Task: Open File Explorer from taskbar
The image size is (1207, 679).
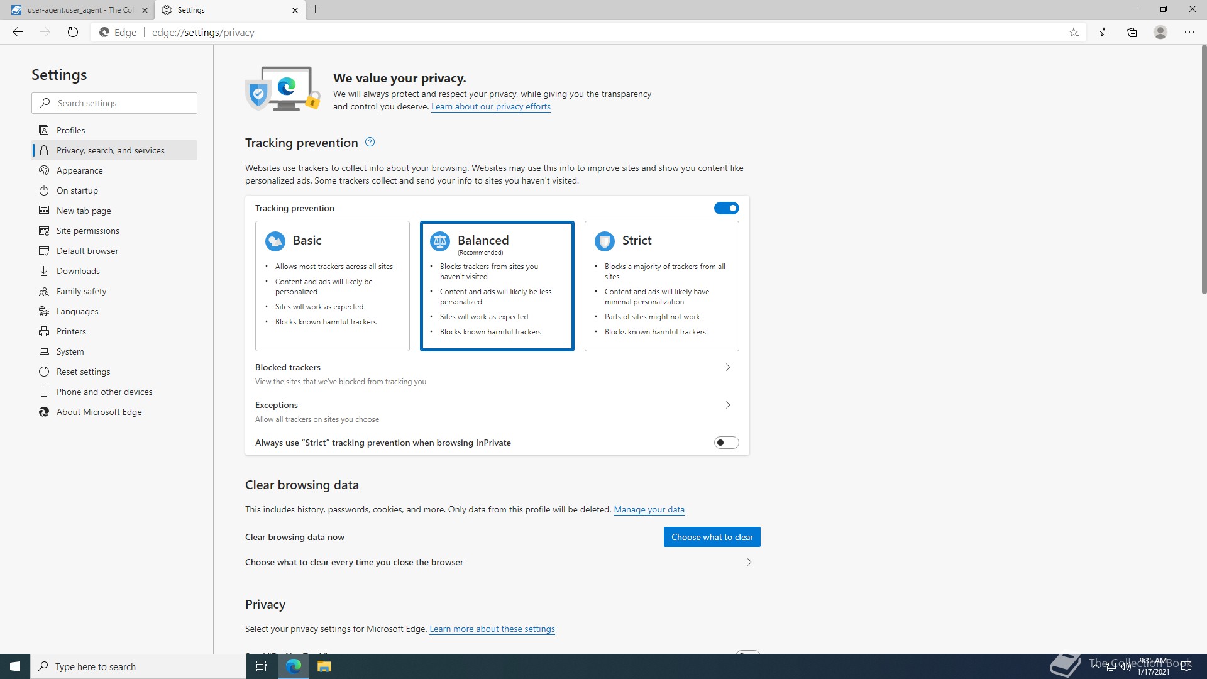Action: point(324,666)
